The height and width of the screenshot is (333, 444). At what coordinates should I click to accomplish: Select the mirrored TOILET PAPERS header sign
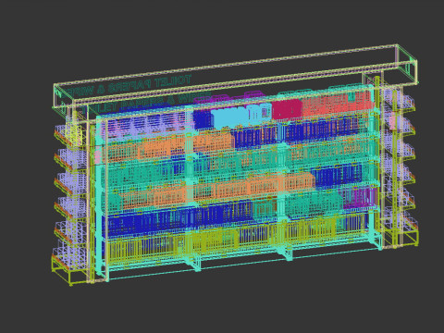129,85
